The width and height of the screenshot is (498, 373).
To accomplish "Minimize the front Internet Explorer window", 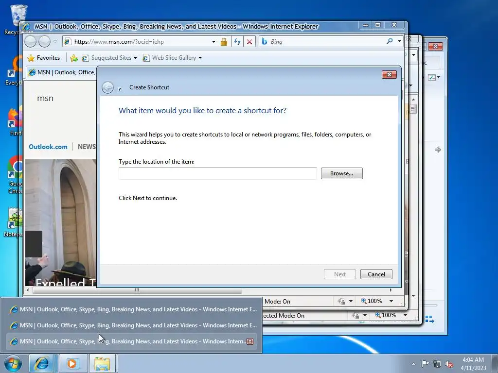I will pyautogui.click(x=366, y=25).
